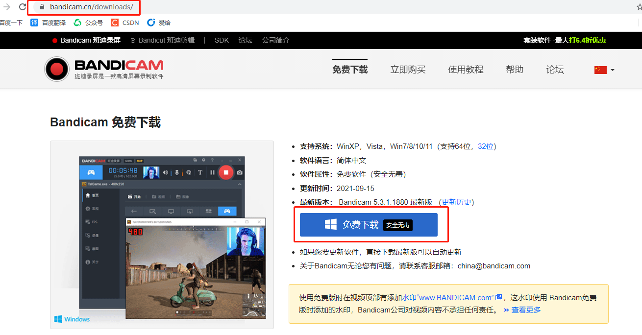Switch to the 立即购买 menu item
Viewport: 642px width, 335px height.
(408, 69)
